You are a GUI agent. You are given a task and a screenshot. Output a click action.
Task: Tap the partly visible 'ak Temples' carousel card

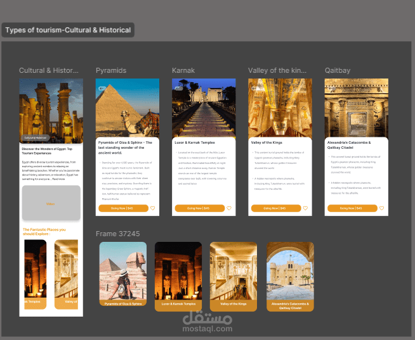click(35, 274)
